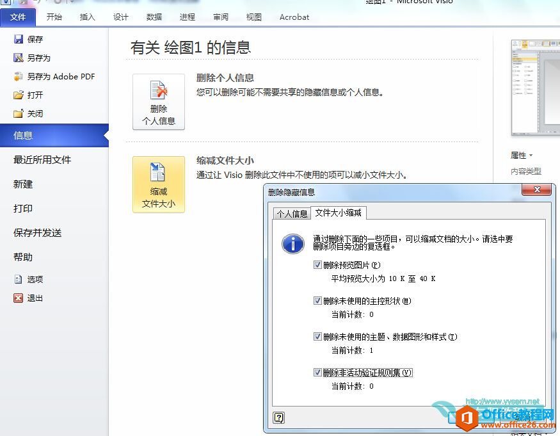560x436 pixels.
Task: Toggle 删除未使用的主题、数据图形和样式 checkbox
Action: point(317,336)
